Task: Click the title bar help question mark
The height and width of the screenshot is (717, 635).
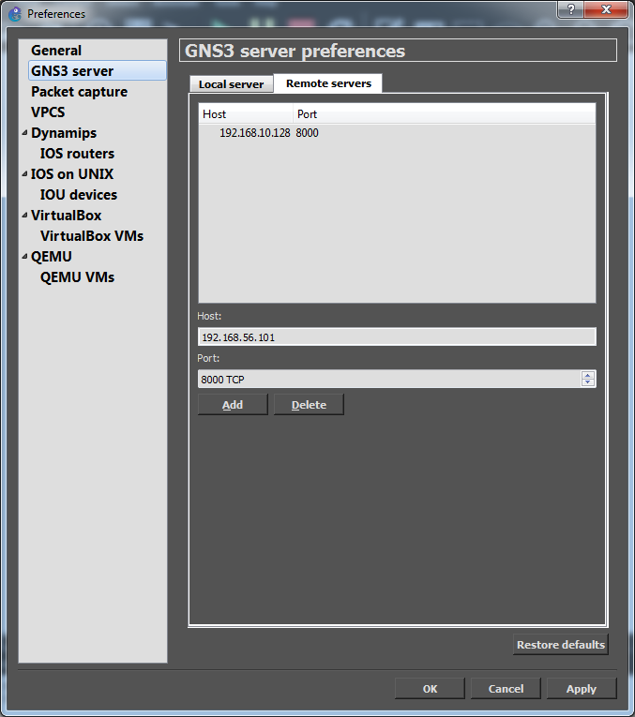Action: pyautogui.click(x=570, y=9)
